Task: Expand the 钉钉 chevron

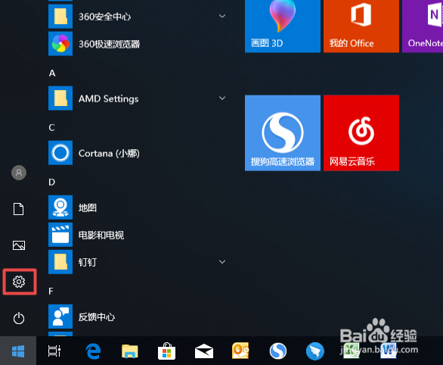Action: tap(222, 262)
